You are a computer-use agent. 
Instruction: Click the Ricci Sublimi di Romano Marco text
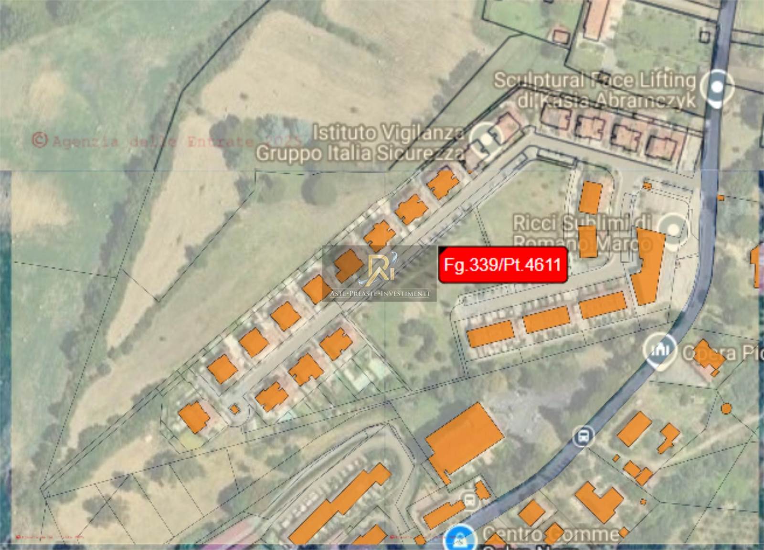(x=583, y=233)
